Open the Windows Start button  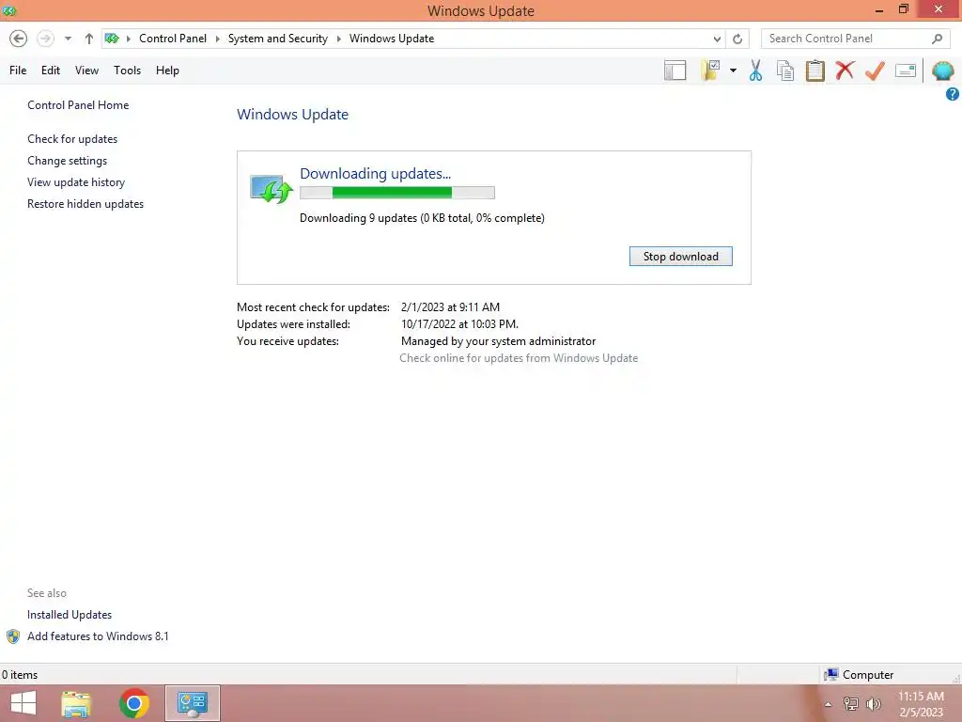tap(23, 703)
